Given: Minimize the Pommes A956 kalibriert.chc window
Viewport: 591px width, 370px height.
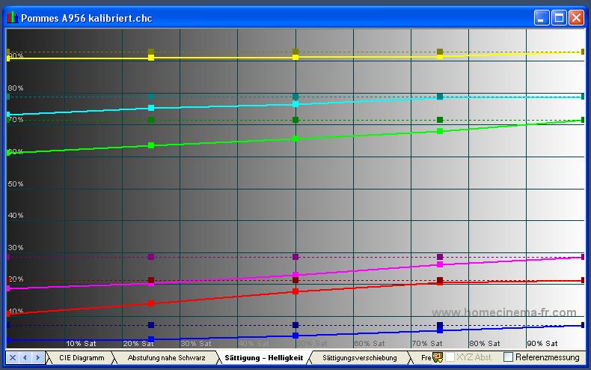Looking at the screenshot, I should [542, 17].
